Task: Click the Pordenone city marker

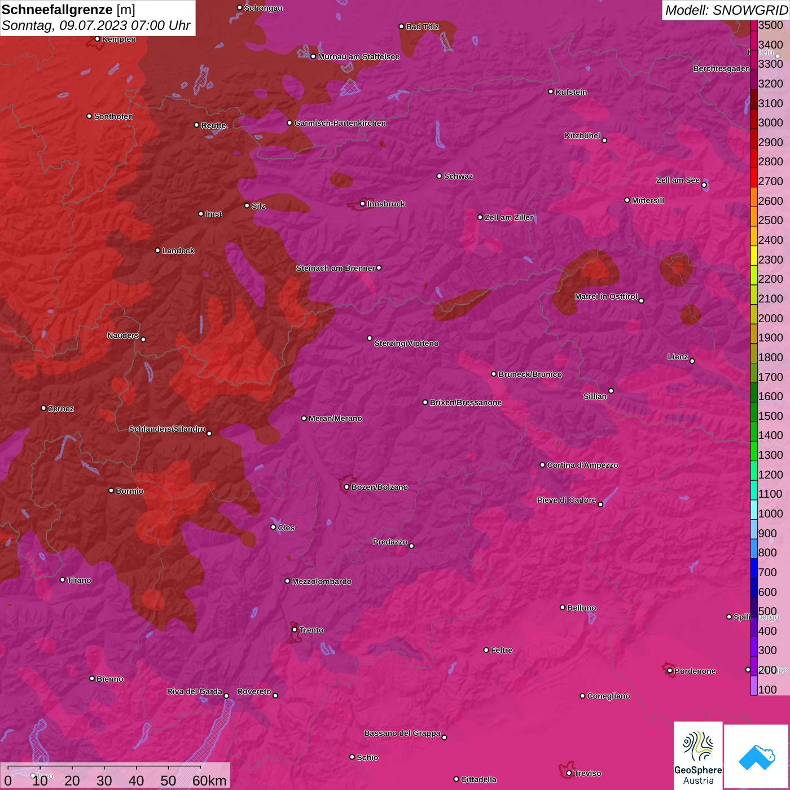Action: 670,671
